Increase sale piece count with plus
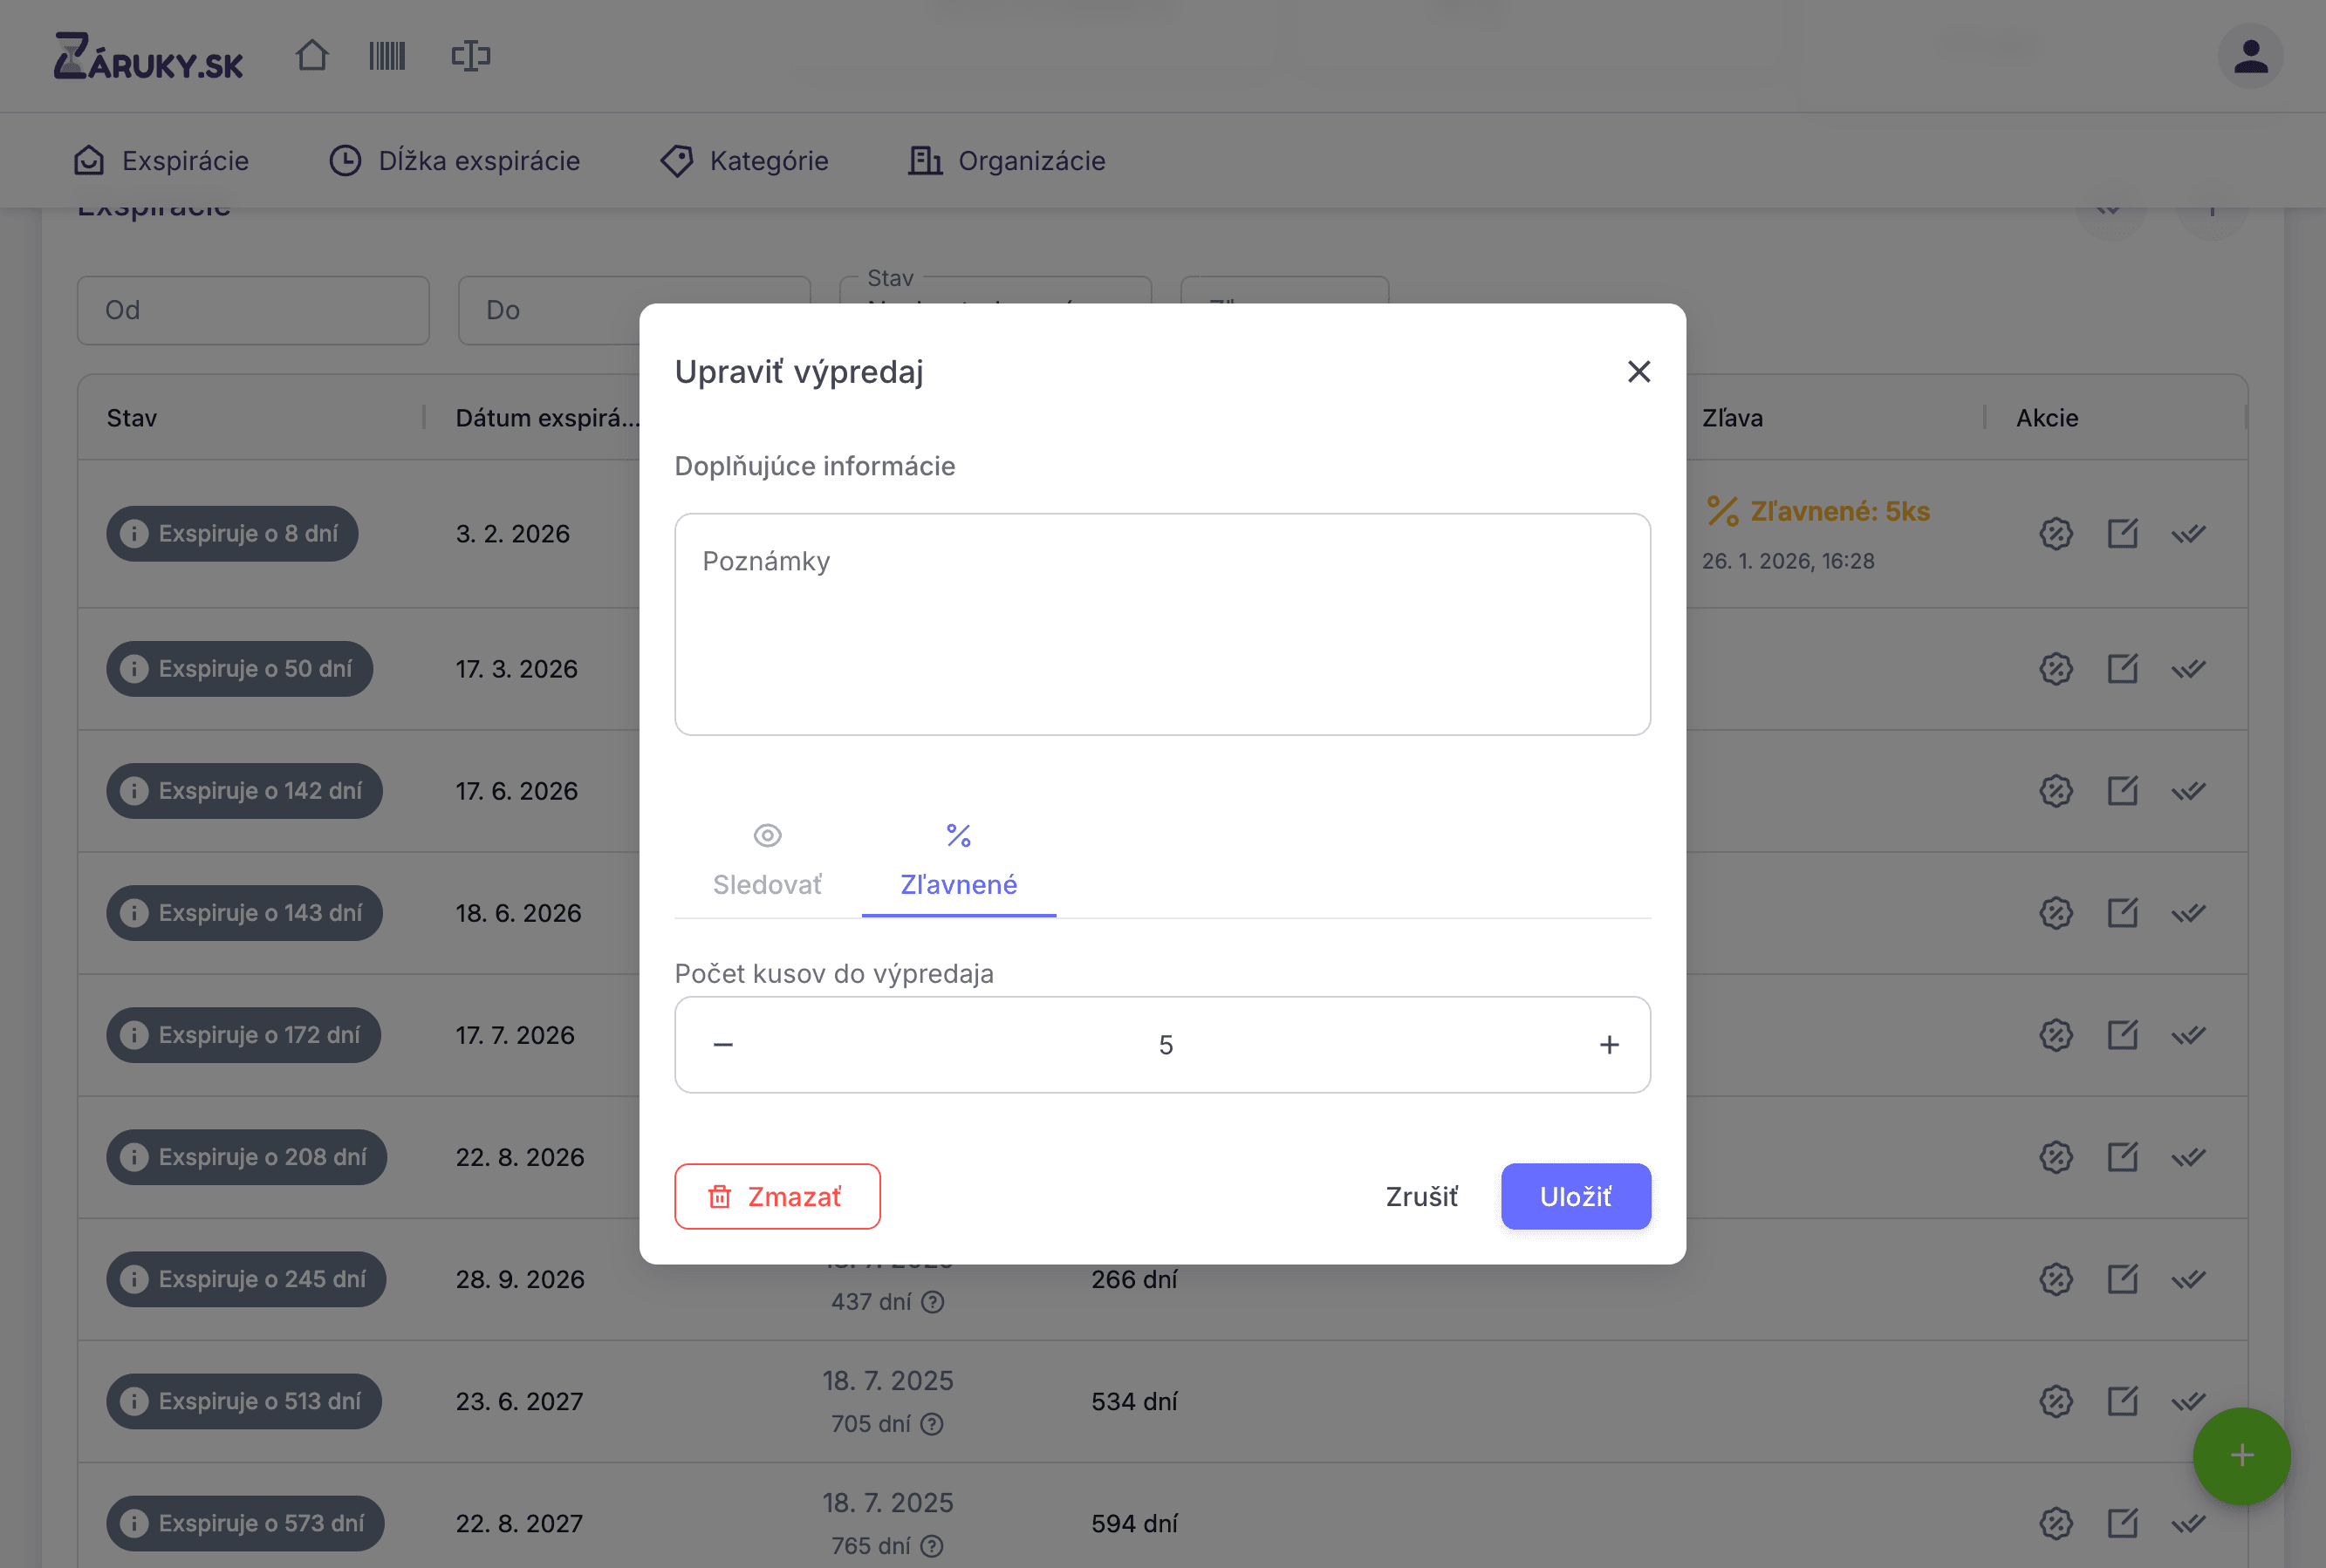Viewport: 2326px width, 1568px height. click(1609, 1044)
